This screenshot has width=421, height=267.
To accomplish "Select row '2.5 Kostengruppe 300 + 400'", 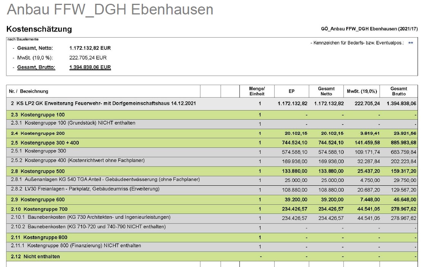I will click(x=212, y=142).
